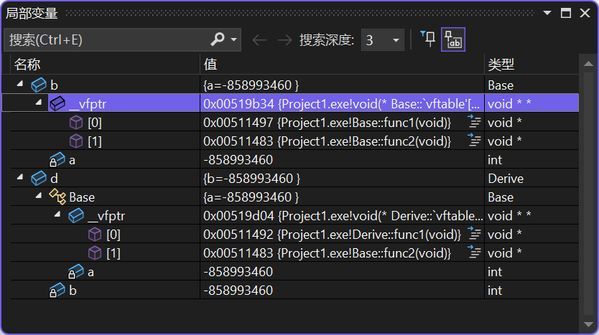Go to previous search result arrow
The height and width of the screenshot is (335, 599).
259,39
